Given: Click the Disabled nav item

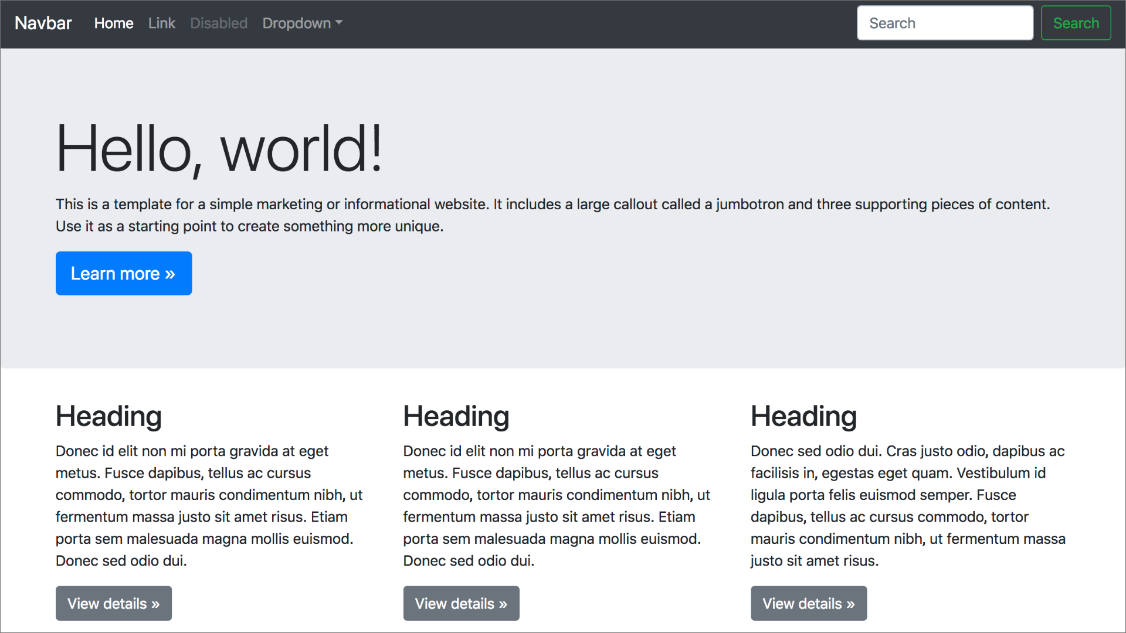Looking at the screenshot, I should point(219,23).
